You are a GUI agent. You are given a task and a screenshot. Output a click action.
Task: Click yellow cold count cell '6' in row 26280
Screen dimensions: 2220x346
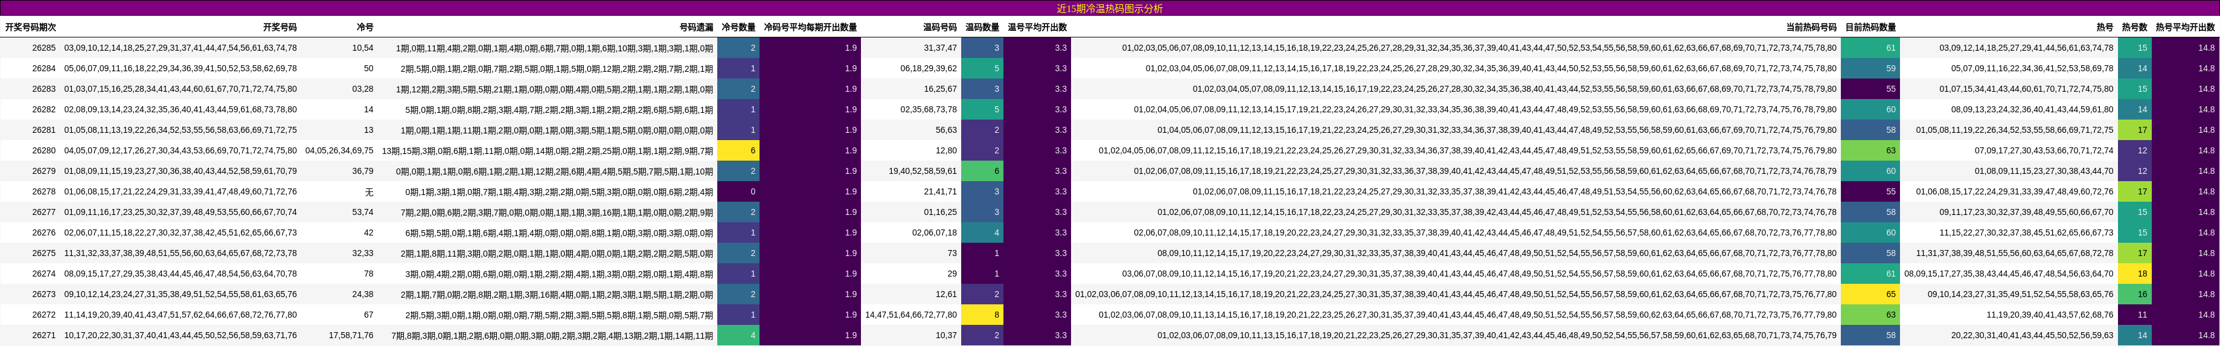738,150
